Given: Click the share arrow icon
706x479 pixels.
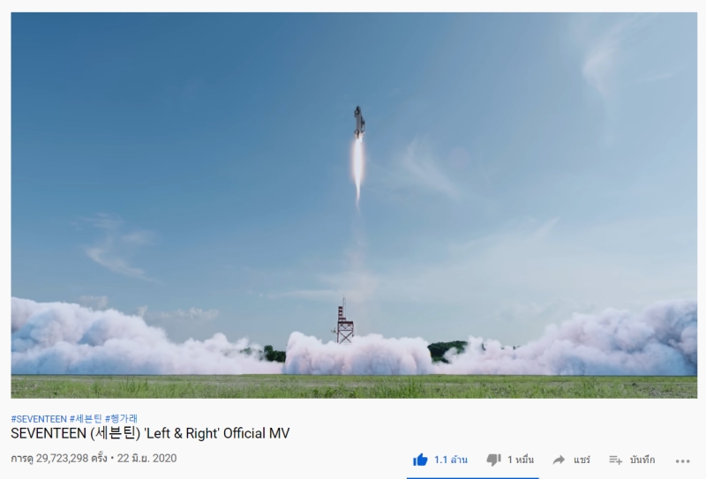Looking at the screenshot, I should tap(559, 460).
